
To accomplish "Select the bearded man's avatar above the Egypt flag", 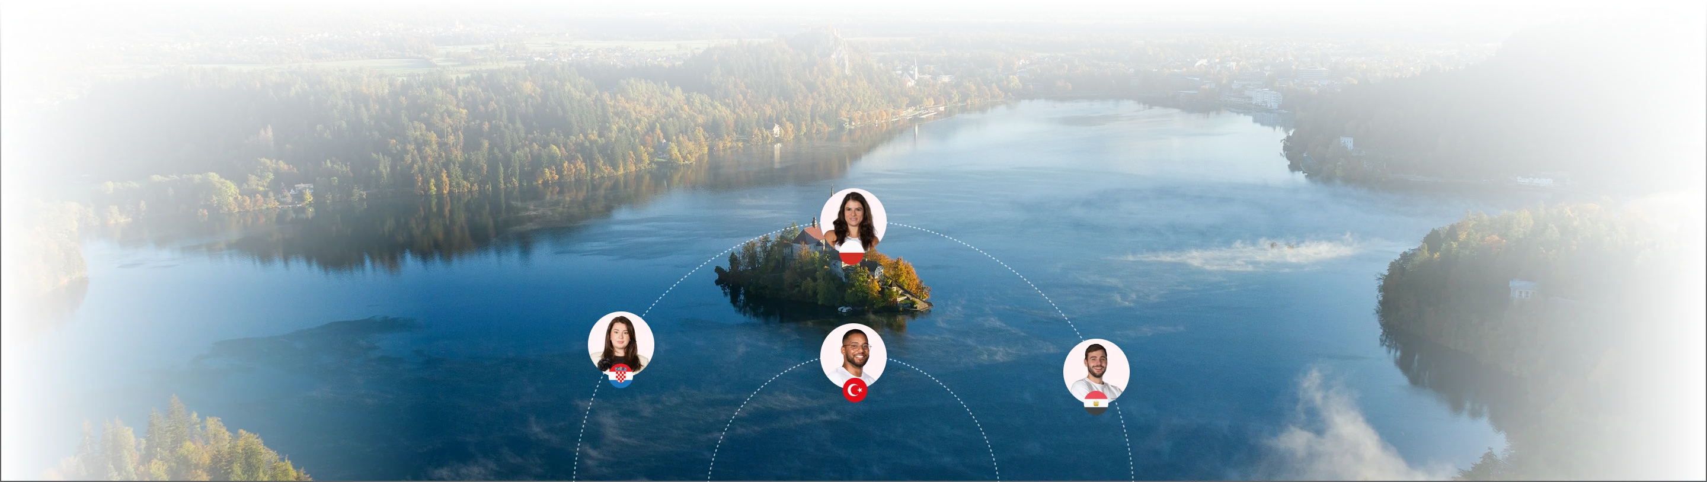I will 1096,368.
